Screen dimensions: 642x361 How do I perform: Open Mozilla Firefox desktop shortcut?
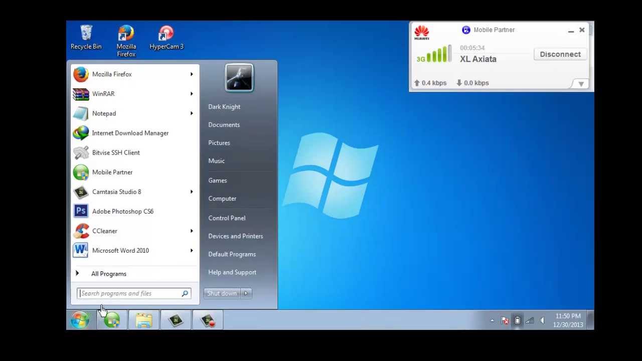(126, 41)
